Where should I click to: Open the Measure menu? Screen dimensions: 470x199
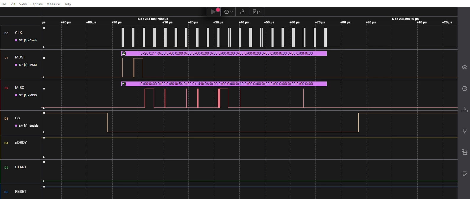coord(53,4)
